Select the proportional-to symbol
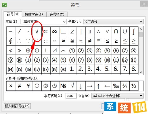The height and width of the screenshot is (114, 148). [x=46, y=32]
